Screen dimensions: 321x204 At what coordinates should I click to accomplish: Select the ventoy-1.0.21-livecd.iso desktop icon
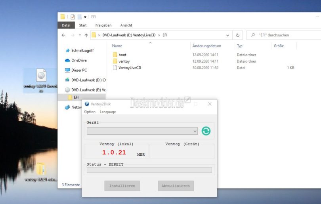click(x=41, y=81)
